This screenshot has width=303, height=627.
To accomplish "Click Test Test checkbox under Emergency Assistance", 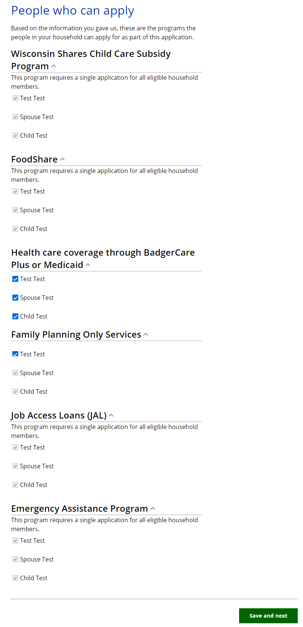I will tap(15, 541).
